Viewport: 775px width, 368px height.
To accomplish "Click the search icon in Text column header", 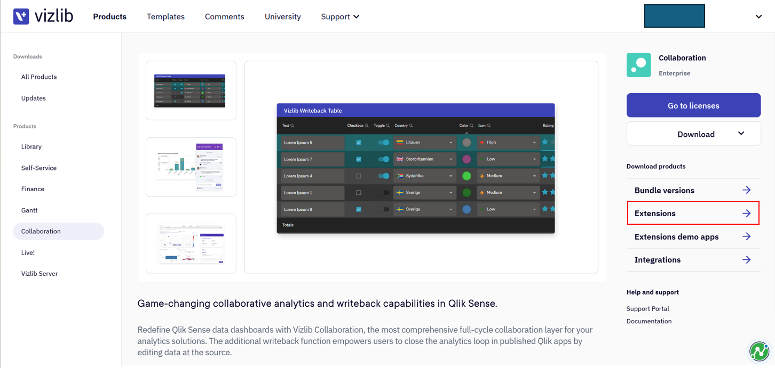I will point(292,126).
